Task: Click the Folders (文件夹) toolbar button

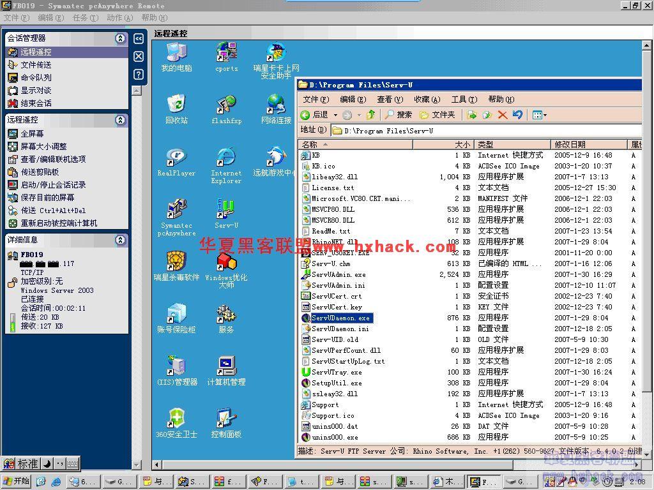Action: tap(437, 115)
